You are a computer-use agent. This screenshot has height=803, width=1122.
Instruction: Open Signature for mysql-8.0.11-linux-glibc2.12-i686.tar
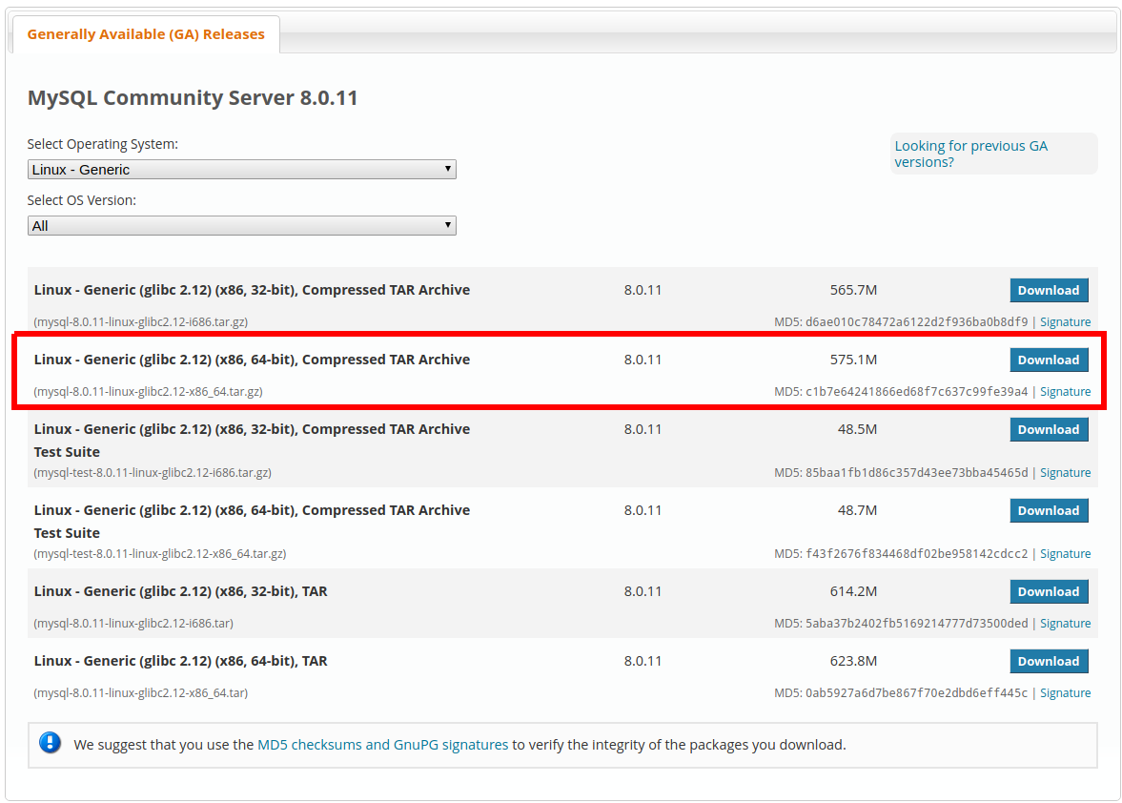tap(1065, 624)
